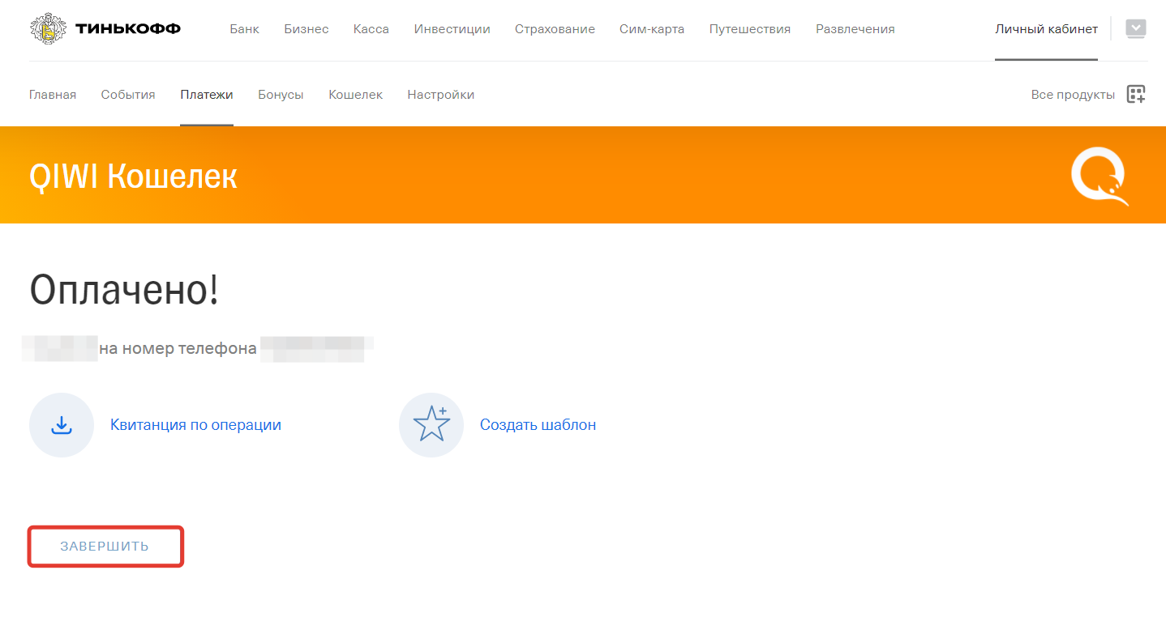1166x634 pixels.
Task: Switch to the Кошелек tab
Action: coord(355,95)
